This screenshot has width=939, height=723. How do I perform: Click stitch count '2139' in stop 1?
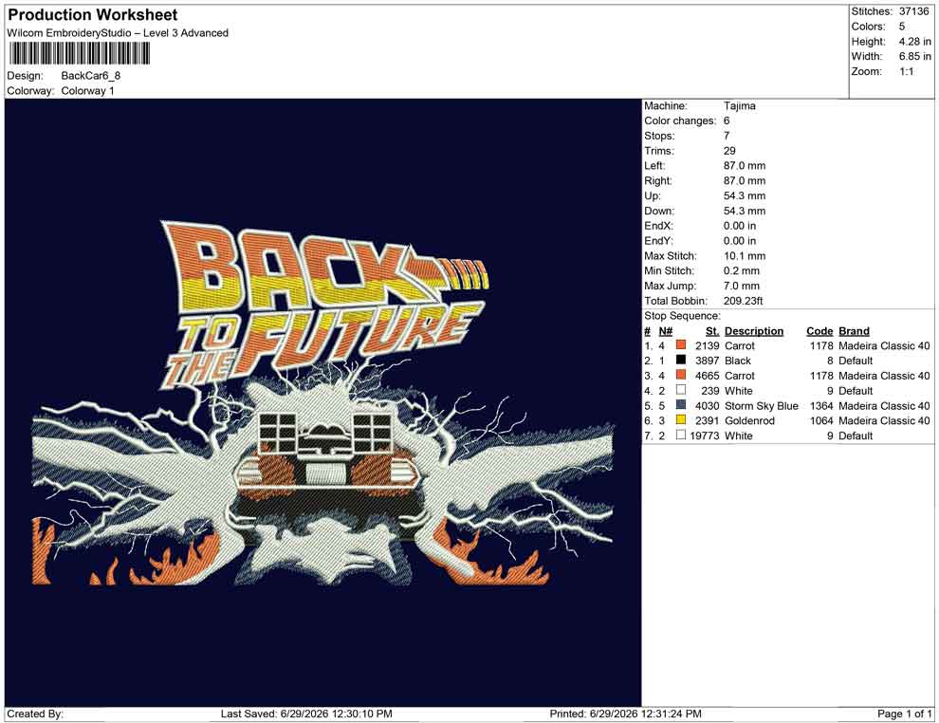(708, 345)
